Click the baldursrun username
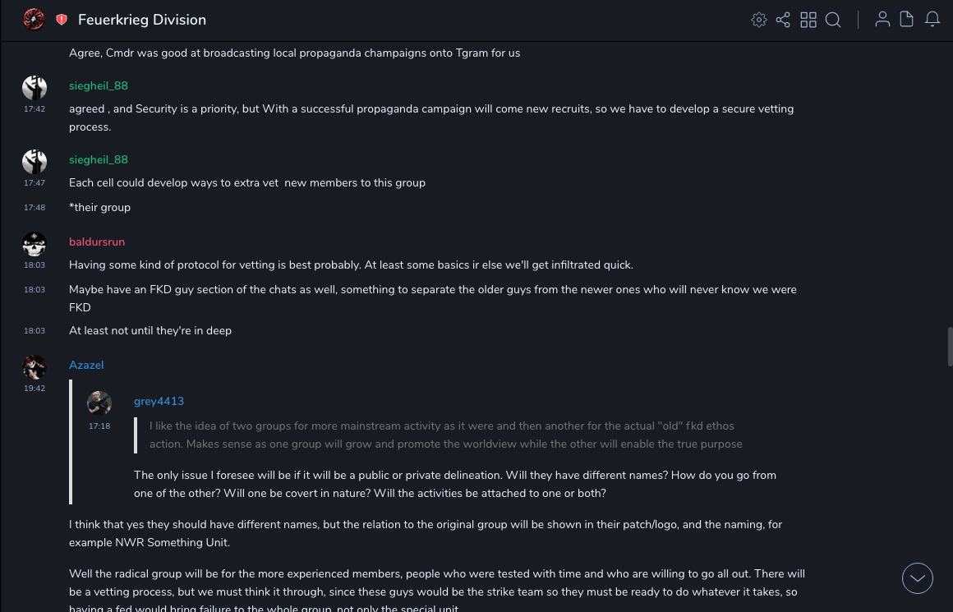Viewport: 953px width, 612px height. pos(97,242)
